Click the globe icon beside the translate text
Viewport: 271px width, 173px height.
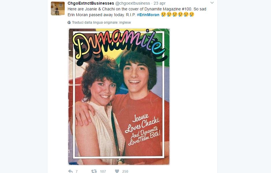click(69, 23)
